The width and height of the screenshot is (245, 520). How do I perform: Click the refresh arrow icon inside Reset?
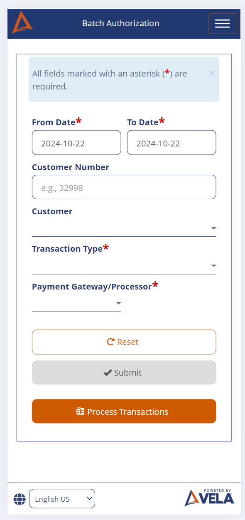[110, 342]
